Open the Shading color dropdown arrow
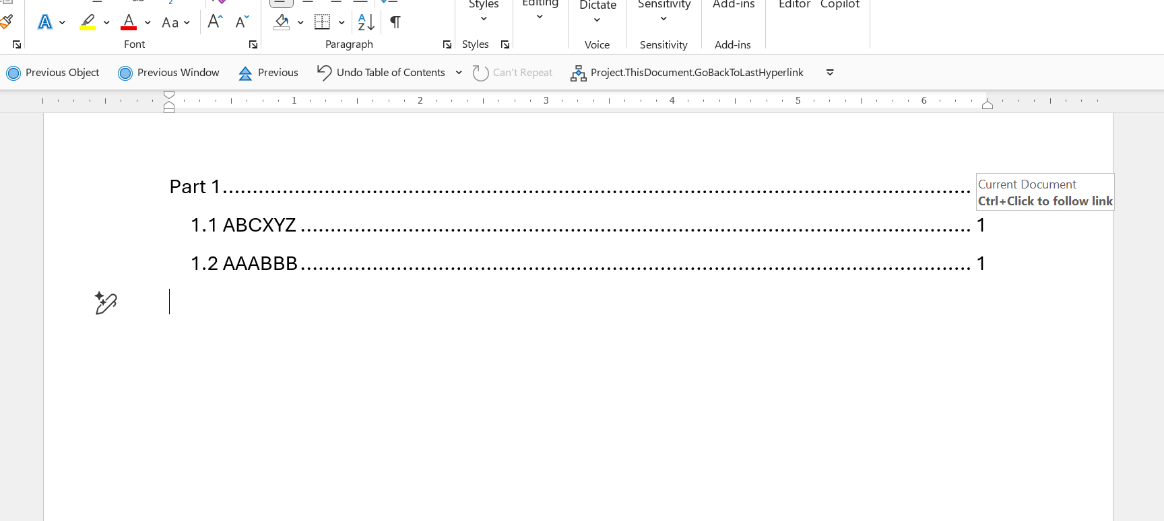This screenshot has height=521, width=1164. 300,22
